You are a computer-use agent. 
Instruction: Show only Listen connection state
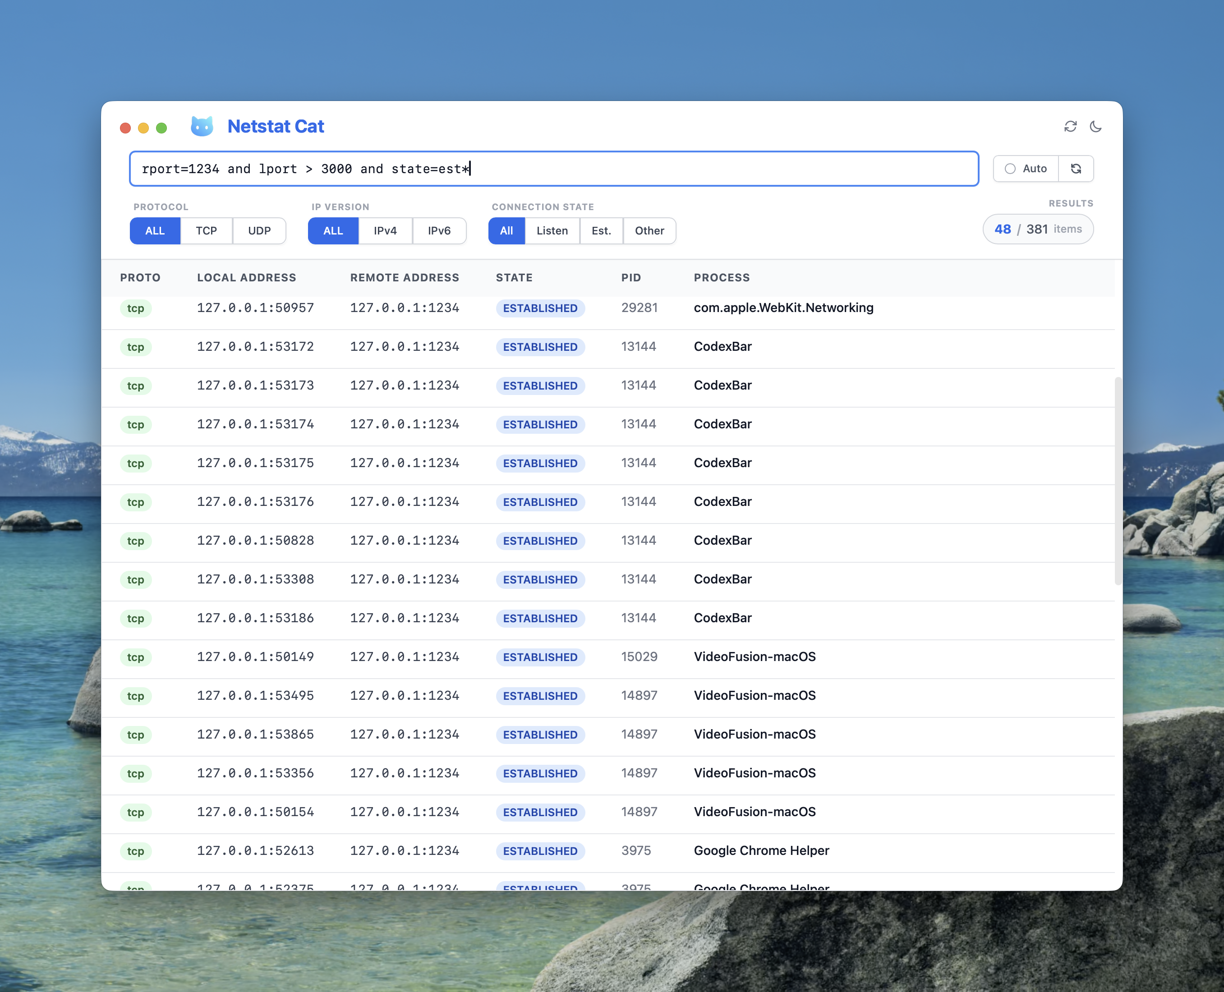[552, 231]
